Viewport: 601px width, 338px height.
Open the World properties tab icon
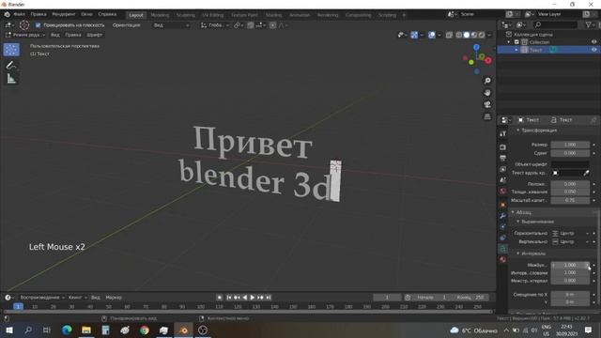click(x=503, y=191)
